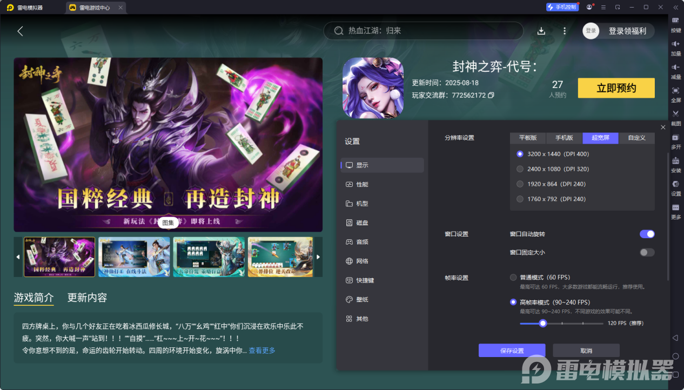
Task: Select the 超宽屏 resolution tab
Action: click(600, 138)
